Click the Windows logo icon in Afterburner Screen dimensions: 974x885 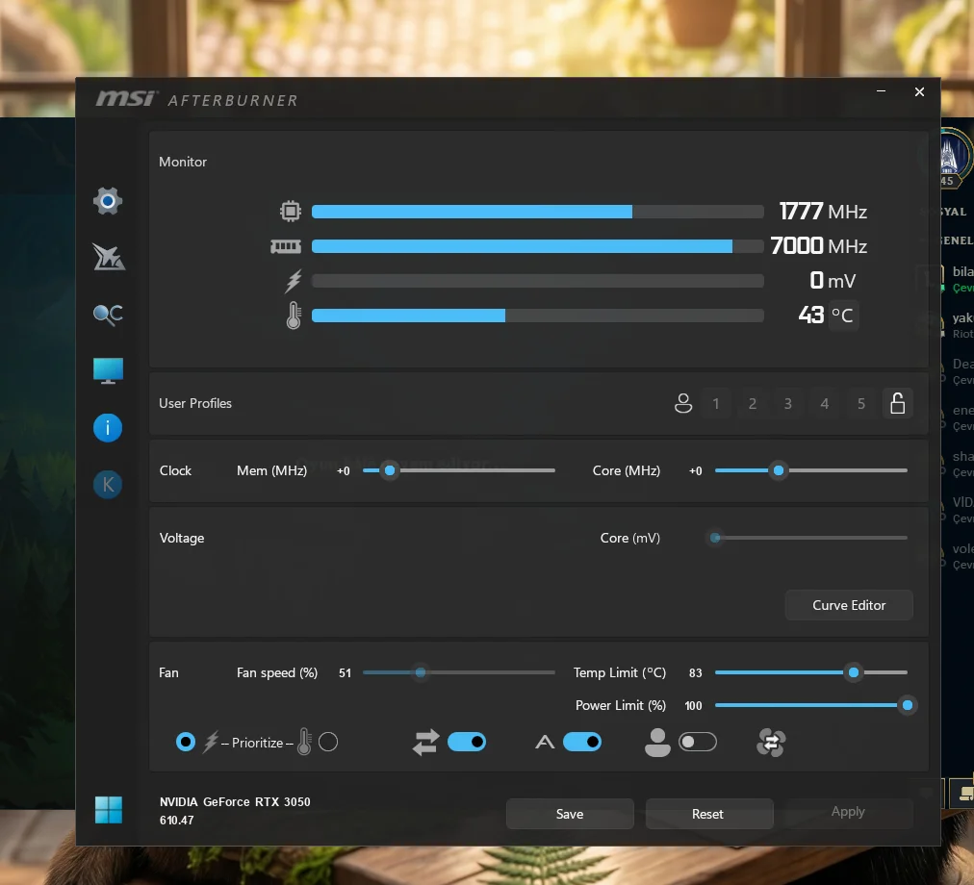pos(108,810)
